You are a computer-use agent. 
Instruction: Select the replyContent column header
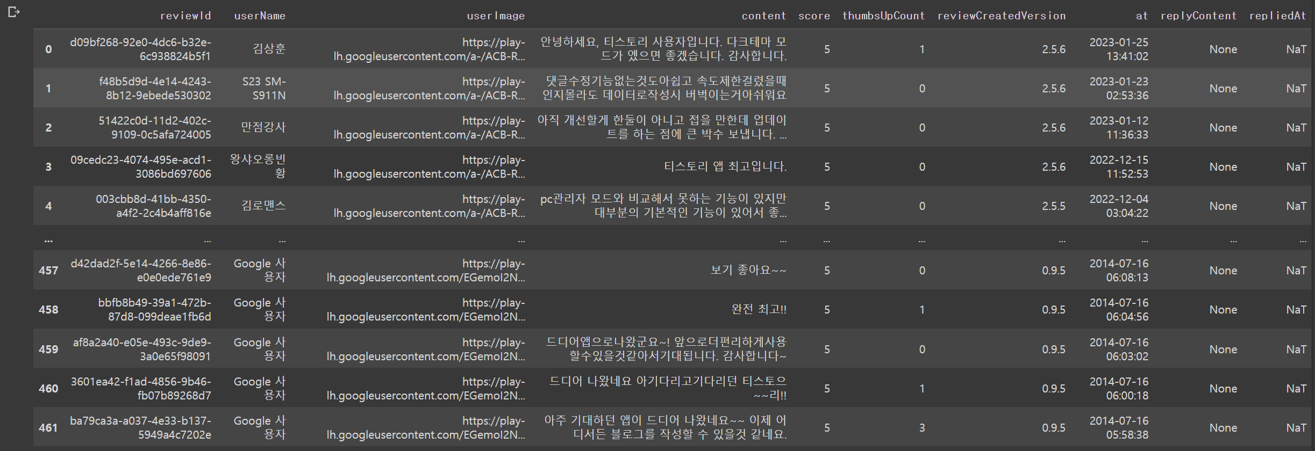point(1198,16)
